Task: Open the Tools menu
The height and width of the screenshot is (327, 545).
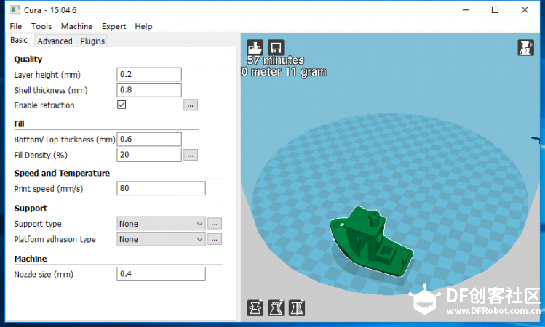Action: pos(41,26)
